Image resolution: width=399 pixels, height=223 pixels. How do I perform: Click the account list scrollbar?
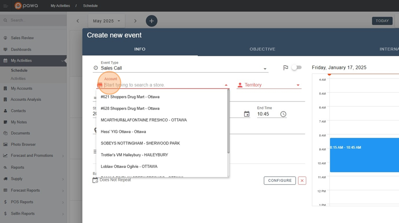pos(228,121)
